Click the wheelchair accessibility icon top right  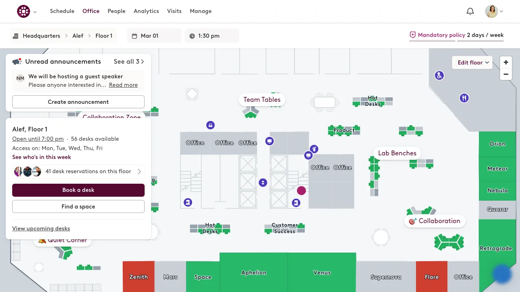439,75
